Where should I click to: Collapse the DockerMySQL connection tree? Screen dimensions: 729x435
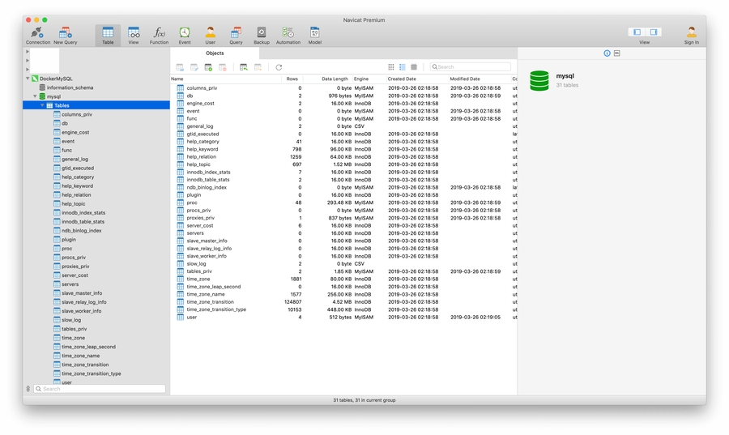pyautogui.click(x=28, y=79)
